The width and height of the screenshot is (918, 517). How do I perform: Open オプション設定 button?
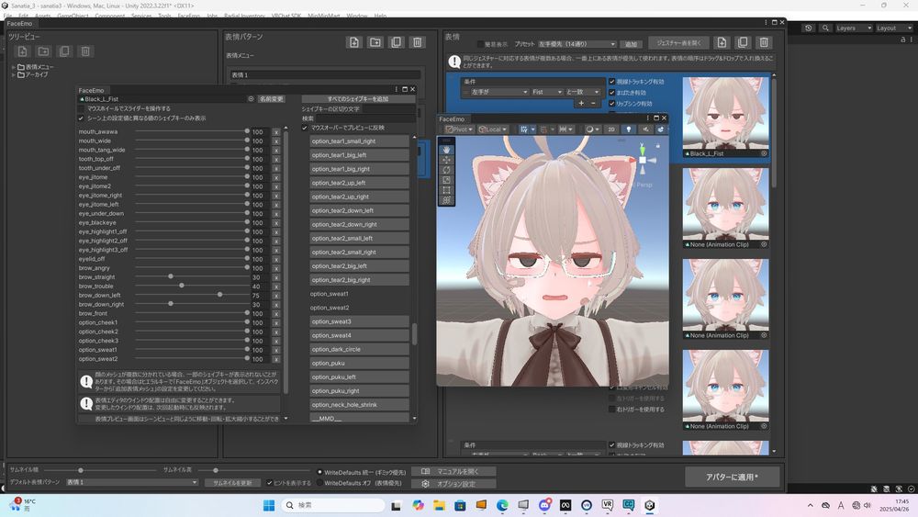453,484
